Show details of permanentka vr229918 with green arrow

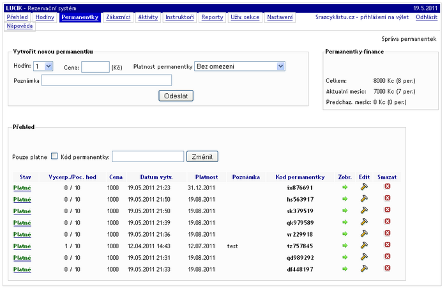click(x=345, y=234)
